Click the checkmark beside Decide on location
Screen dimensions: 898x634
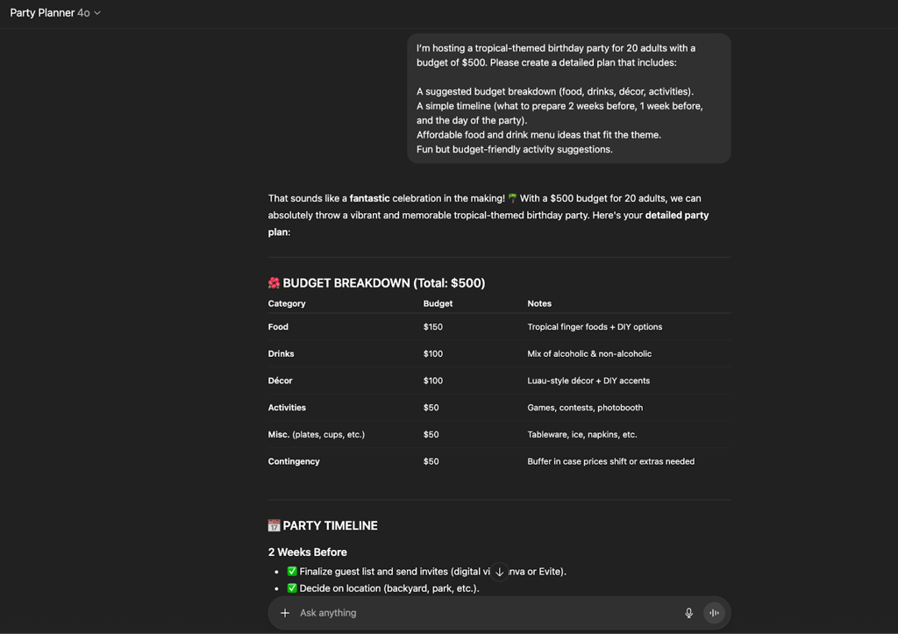tap(292, 588)
